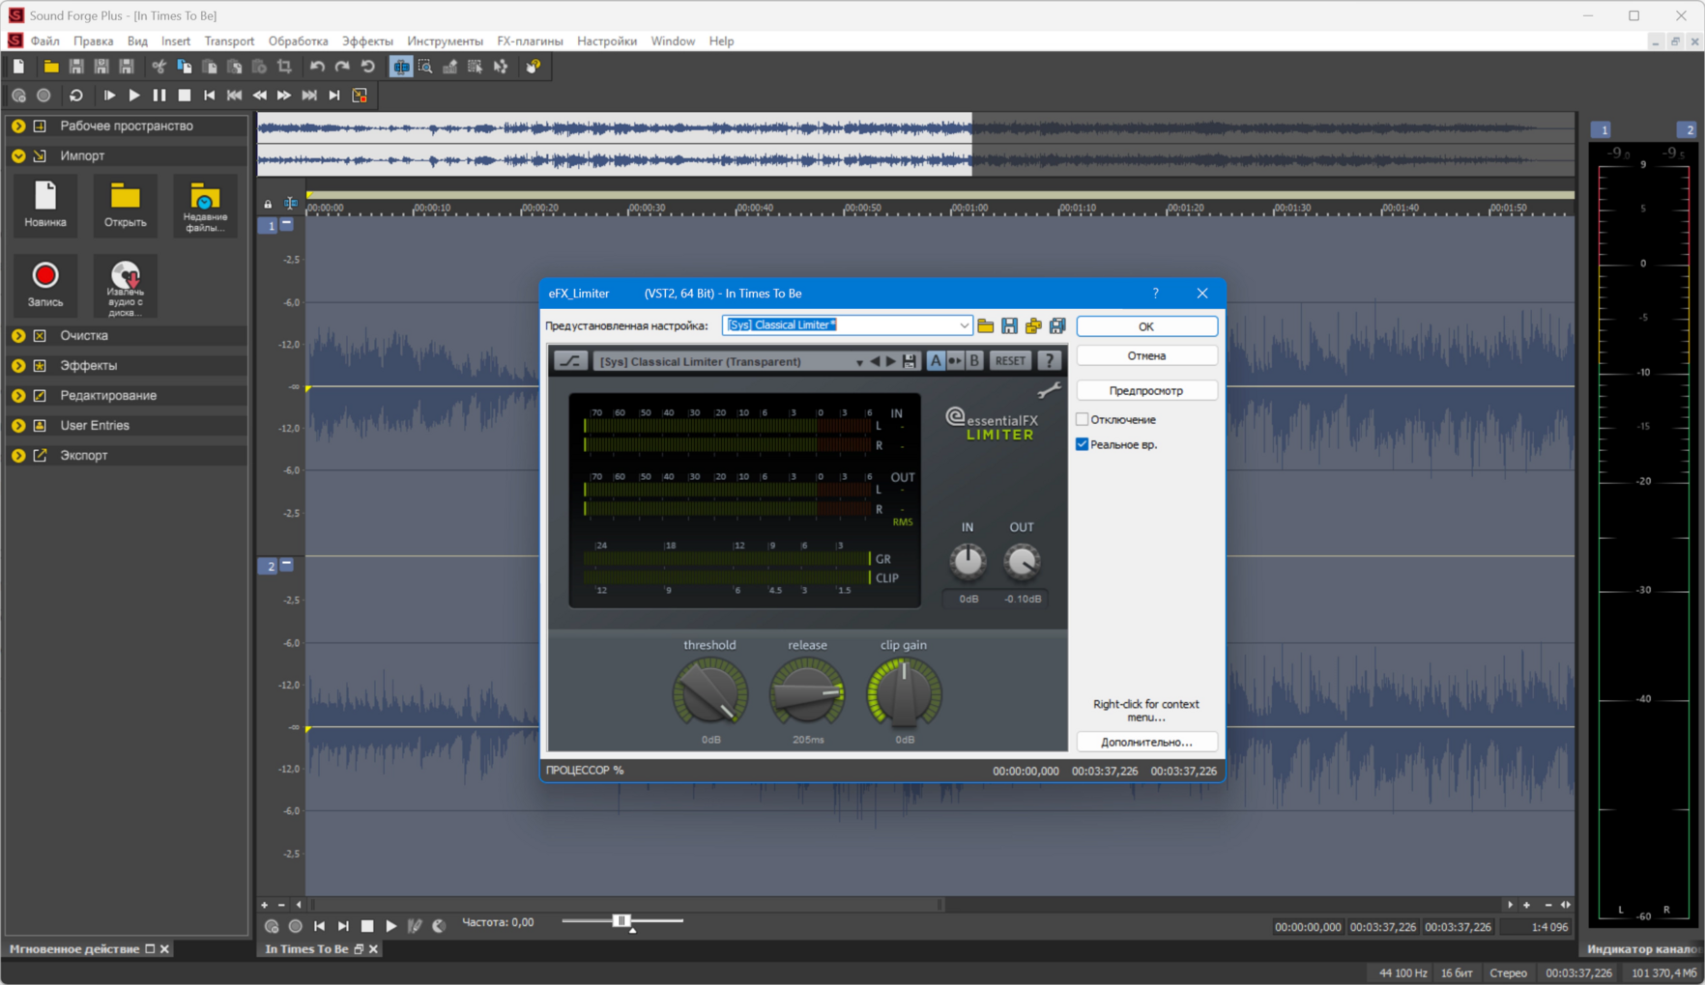Screen dimensions: 1705x985
Task: Click the Отмена cancel button
Action: pos(1146,355)
